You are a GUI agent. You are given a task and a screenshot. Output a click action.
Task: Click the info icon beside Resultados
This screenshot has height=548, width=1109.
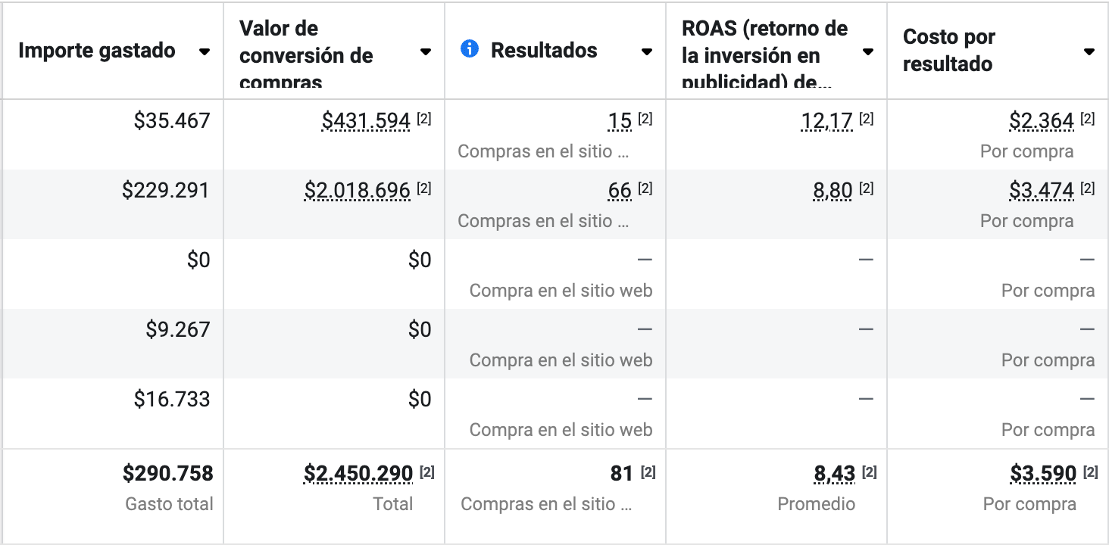pos(470,50)
